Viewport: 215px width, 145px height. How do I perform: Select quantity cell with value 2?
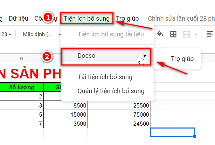22,96
